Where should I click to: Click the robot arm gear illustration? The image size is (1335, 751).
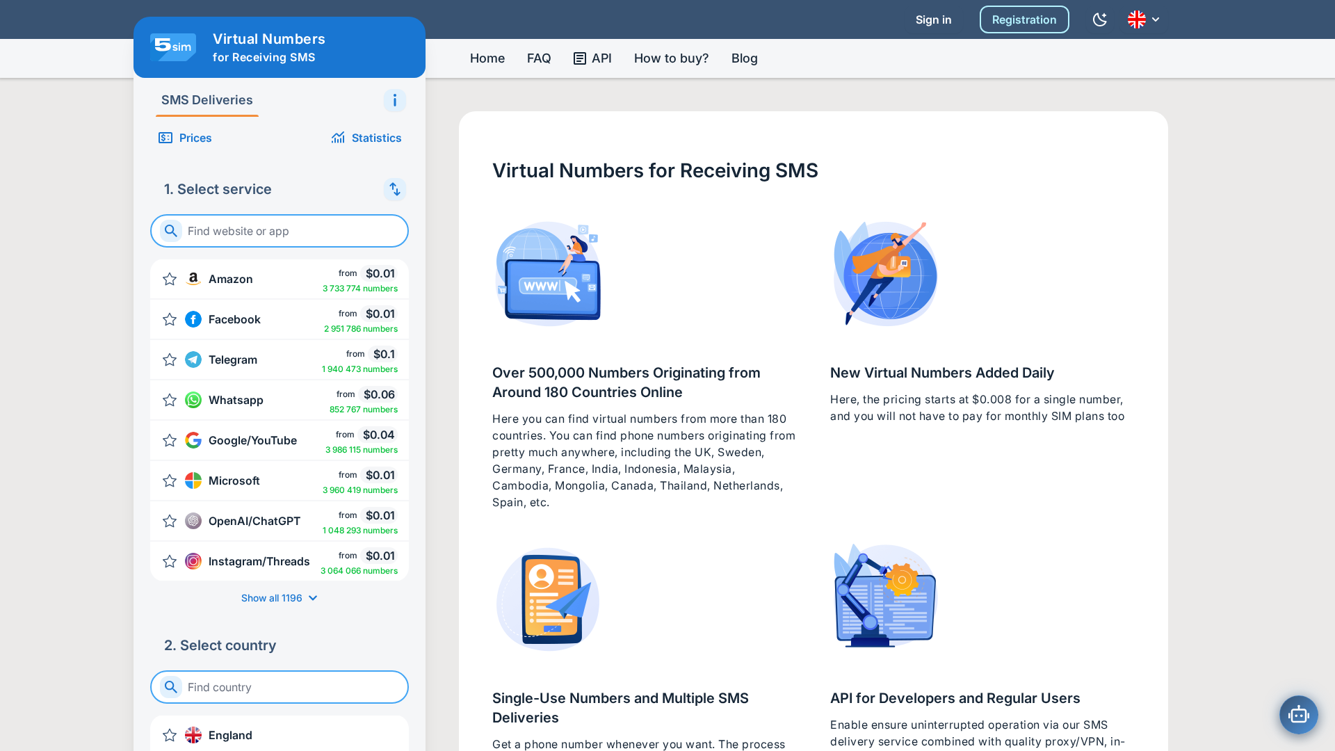[885, 596]
